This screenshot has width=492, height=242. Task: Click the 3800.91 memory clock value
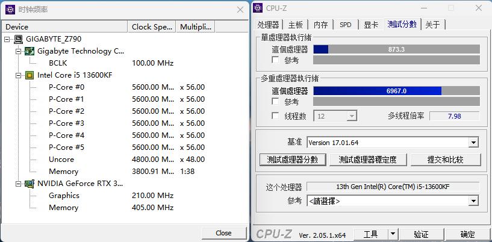(153, 172)
